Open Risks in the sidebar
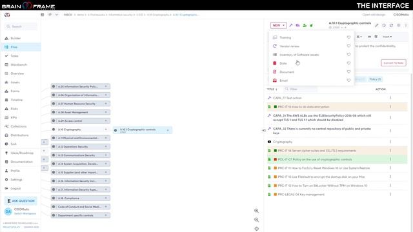The height and width of the screenshot is (232, 413). [x=14, y=109]
